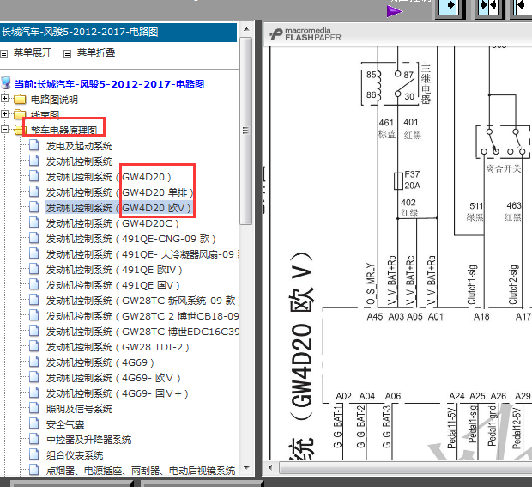Click the Macromedia FlashPaper logo

coord(305,34)
